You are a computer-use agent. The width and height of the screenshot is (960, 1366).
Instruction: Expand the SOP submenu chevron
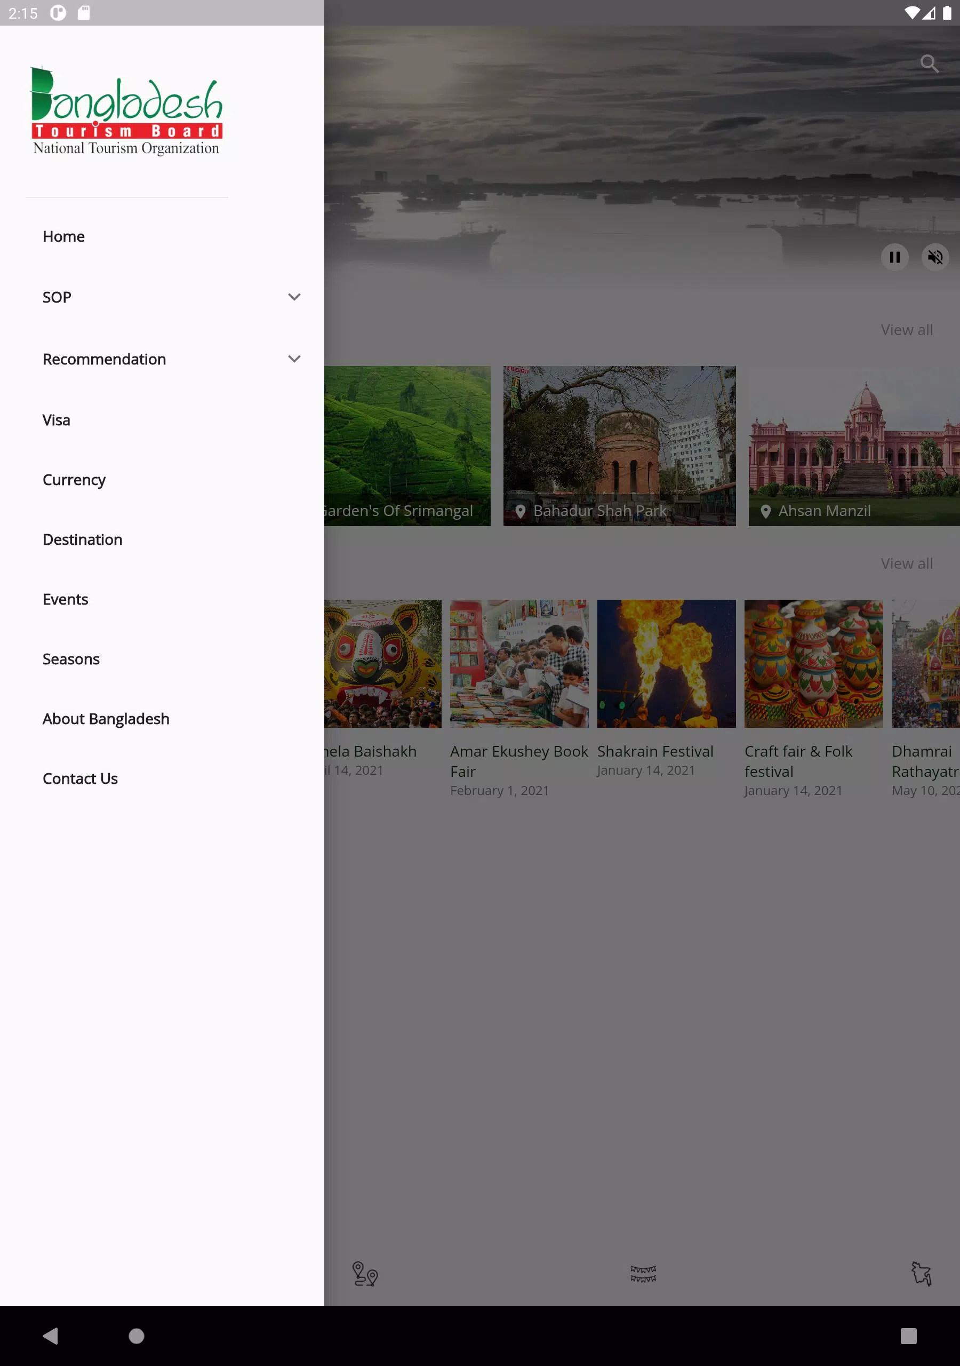[294, 297]
